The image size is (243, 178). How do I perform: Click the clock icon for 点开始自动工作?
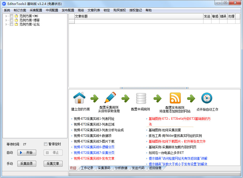point(207,98)
